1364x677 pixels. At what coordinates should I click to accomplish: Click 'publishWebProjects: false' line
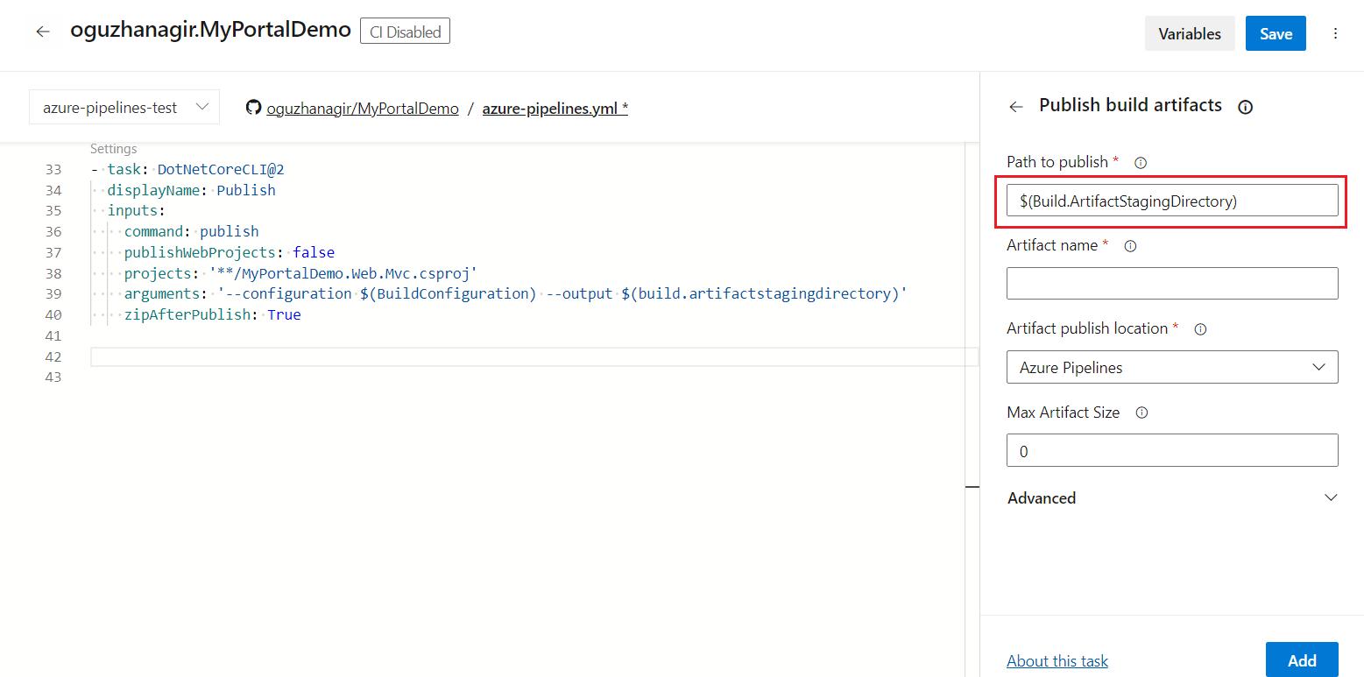tap(229, 252)
